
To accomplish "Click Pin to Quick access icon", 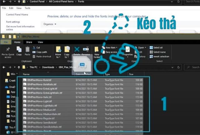I will click(8, 49).
